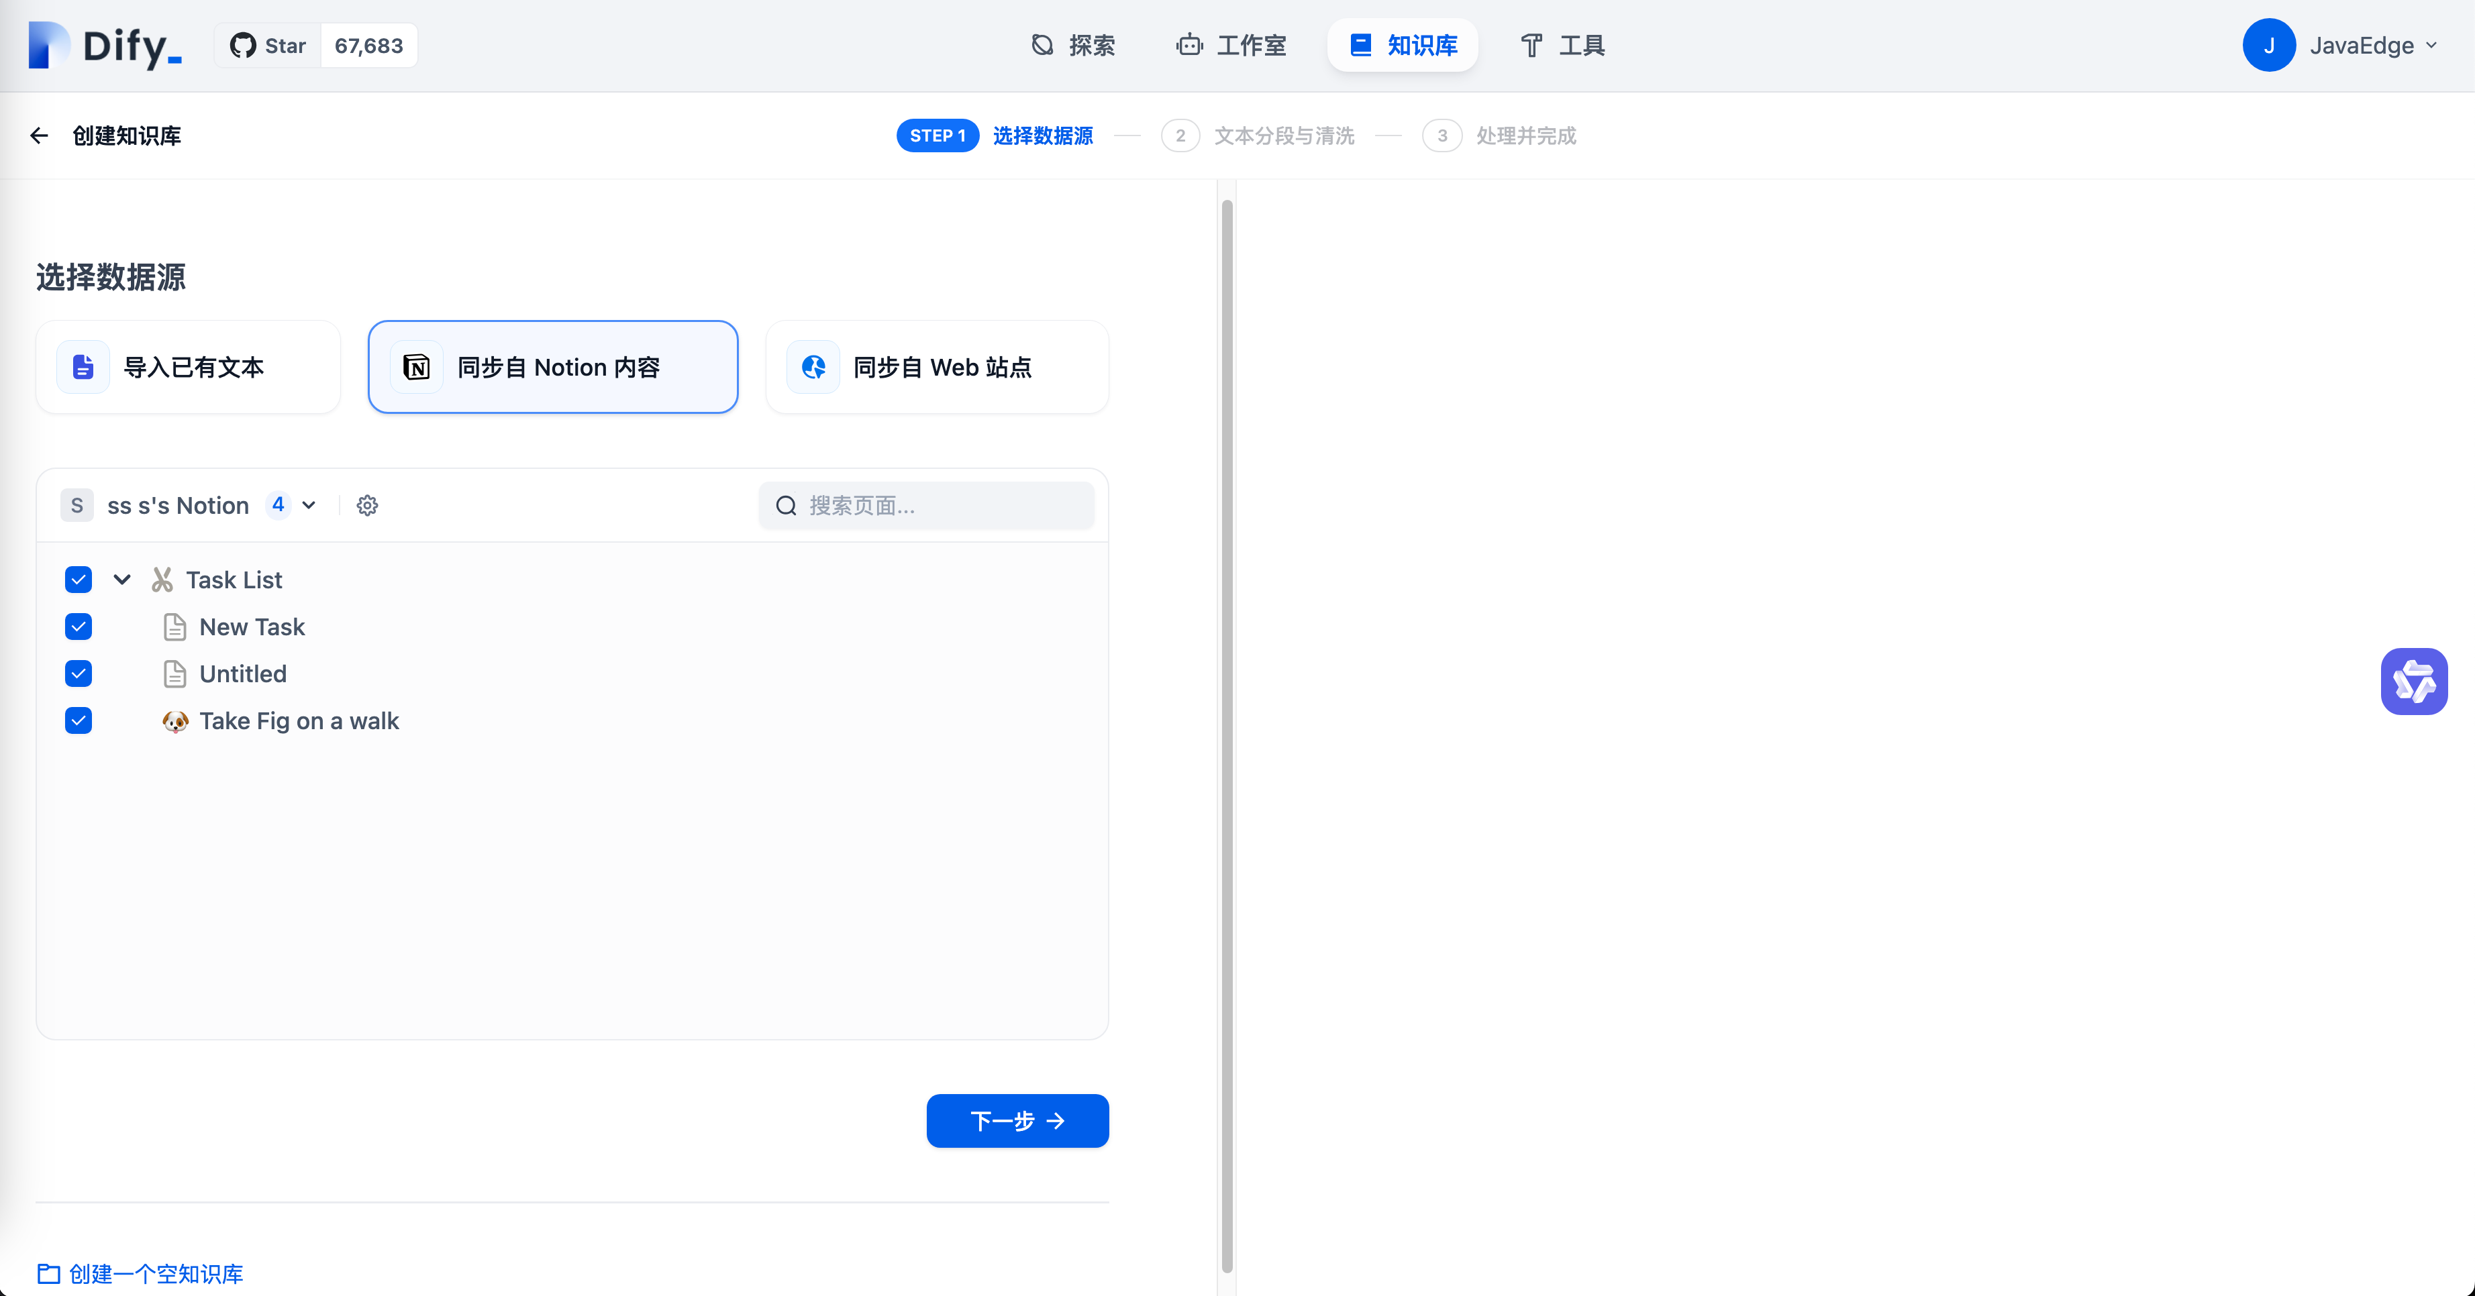Click the 导入已有文本 document icon
Image resolution: width=2475 pixels, height=1296 pixels.
coord(82,366)
